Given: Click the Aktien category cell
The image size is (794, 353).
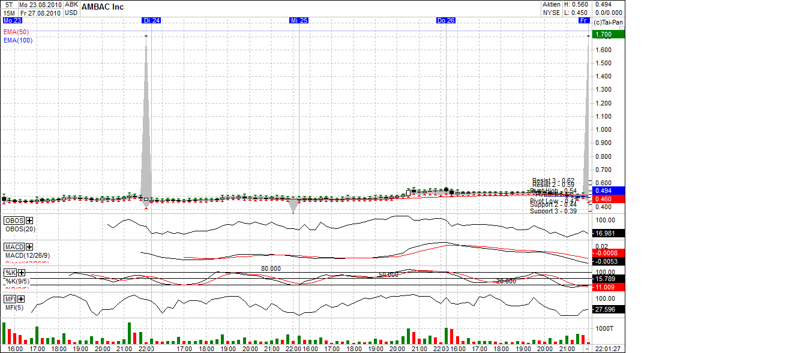Looking at the screenshot, I should click(x=552, y=4).
